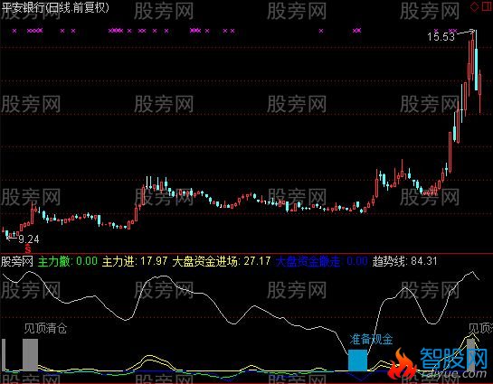Click the 15.53 high price label

[x=441, y=37]
